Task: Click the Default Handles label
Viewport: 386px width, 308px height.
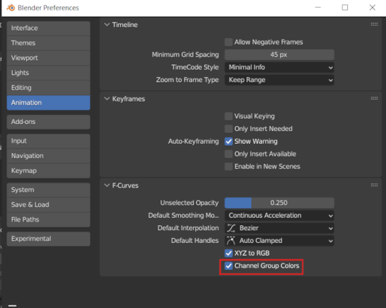Action: [x=195, y=240]
